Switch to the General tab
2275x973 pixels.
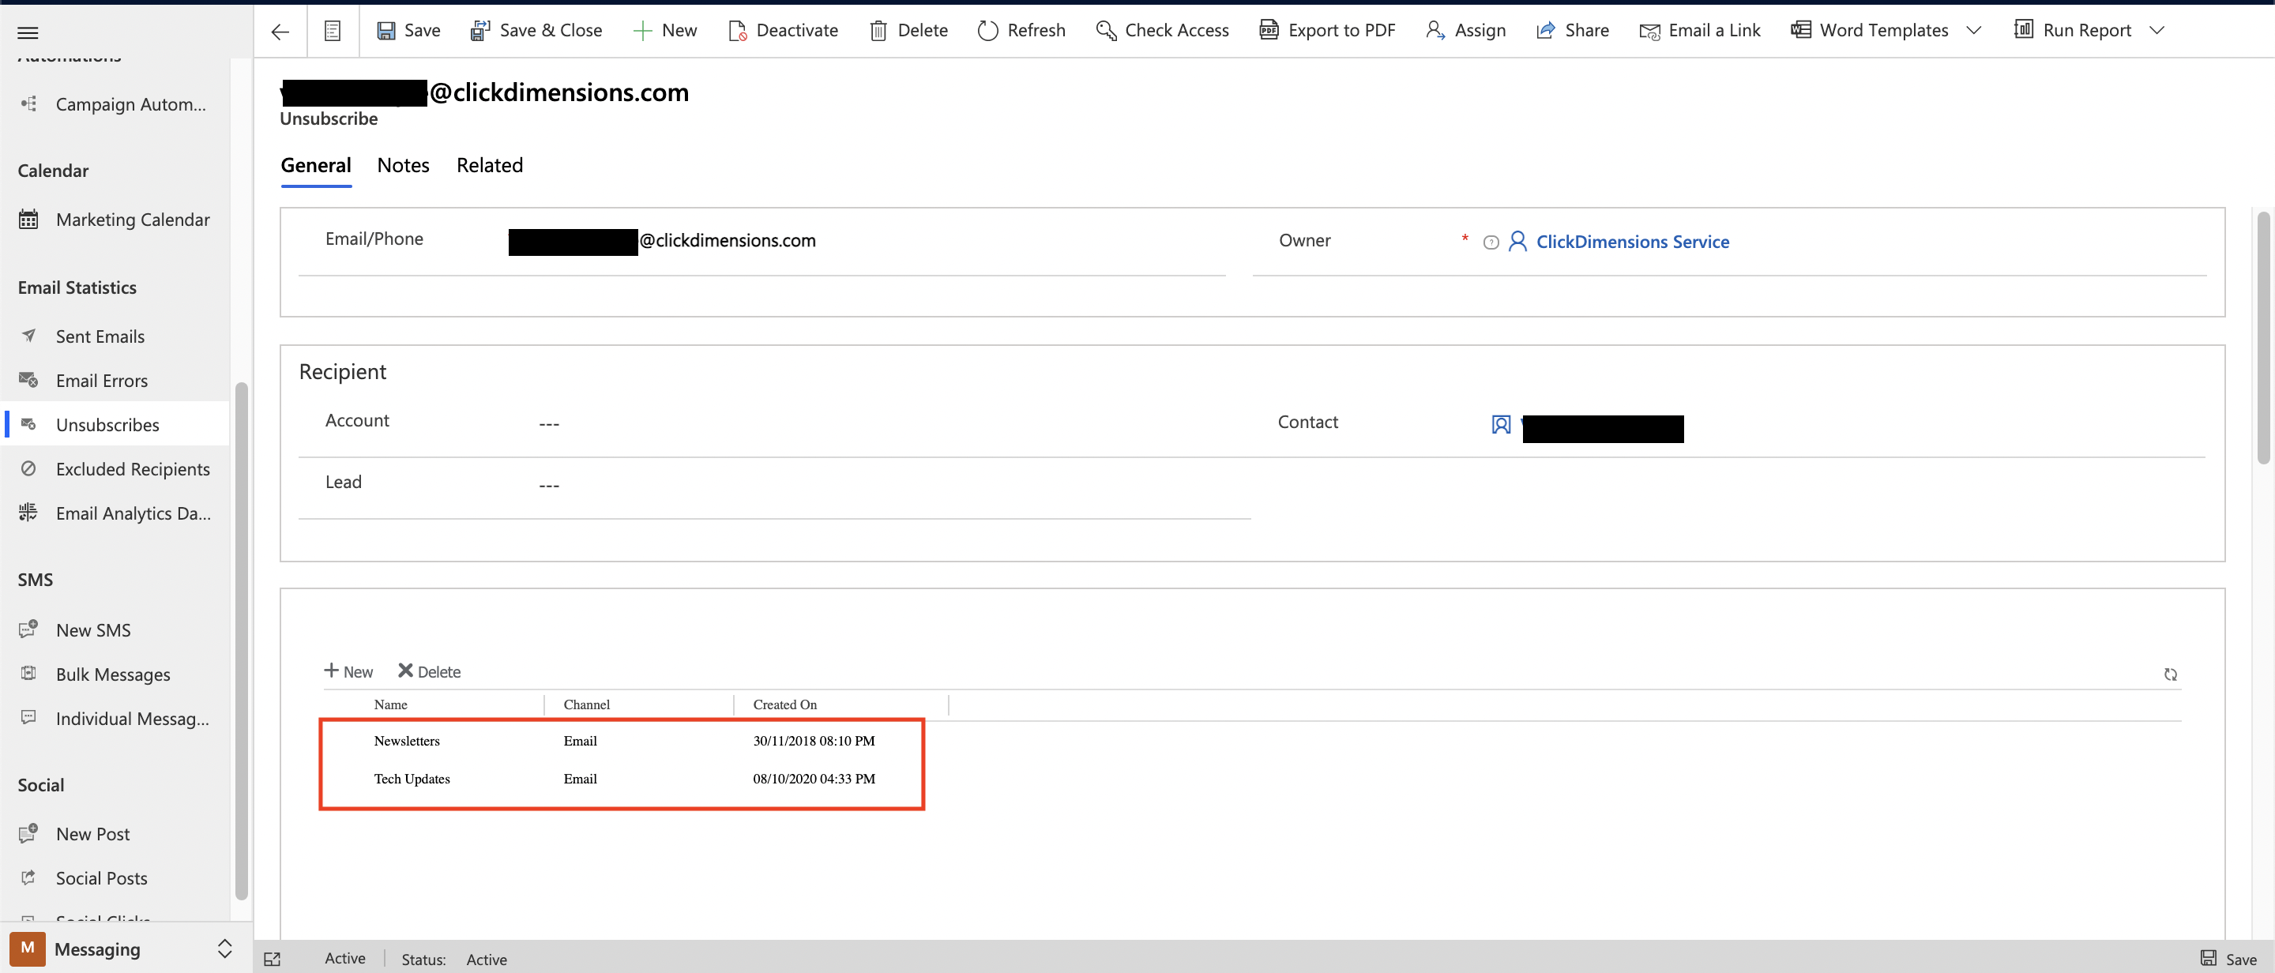(316, 165)
